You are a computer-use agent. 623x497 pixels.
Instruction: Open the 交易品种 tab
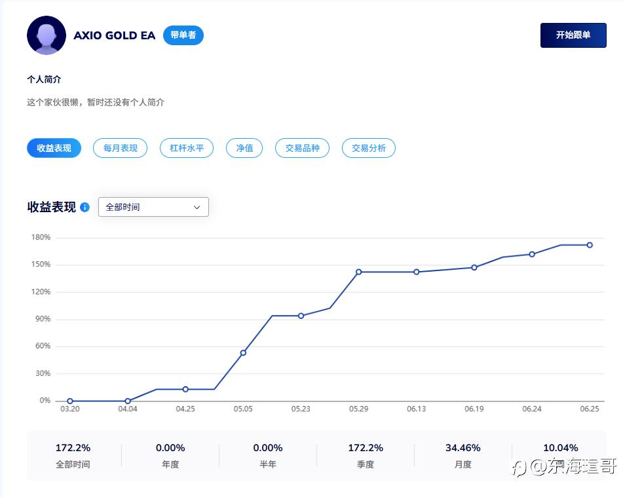click(x=303, y=148)
